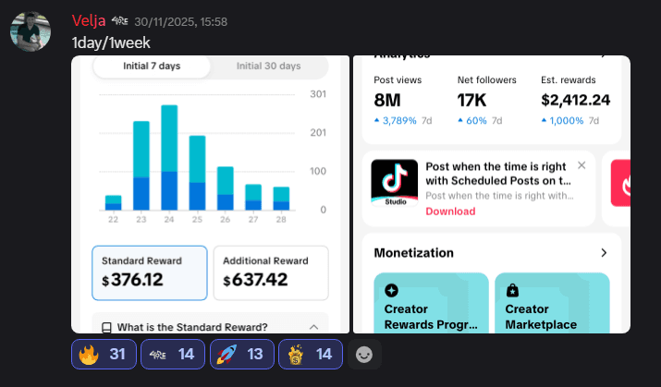Click the $376.12 standard reward amount

tap(132, 280)
